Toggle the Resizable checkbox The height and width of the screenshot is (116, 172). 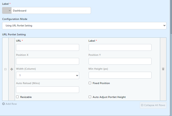[x=17, y=97]
